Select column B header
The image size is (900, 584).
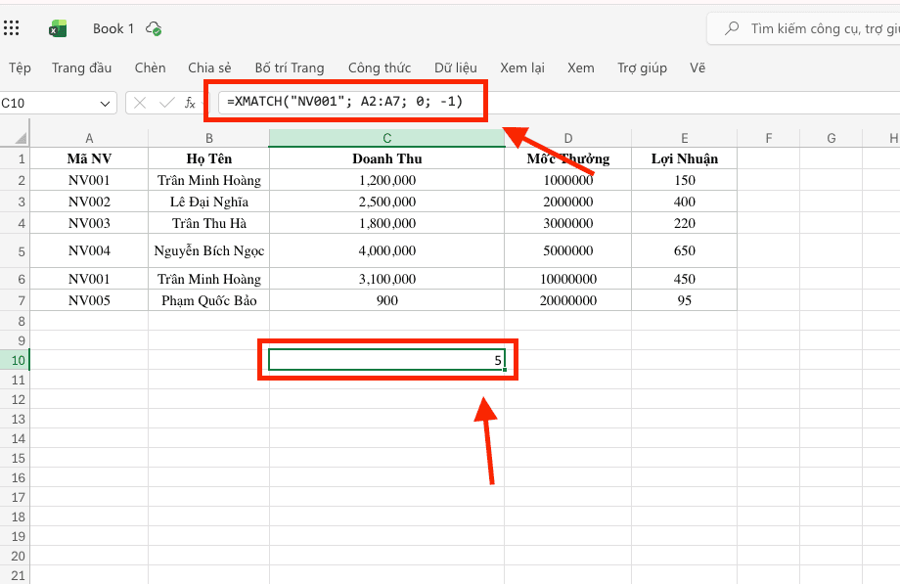pyautogui.click(x=209, y=138)
